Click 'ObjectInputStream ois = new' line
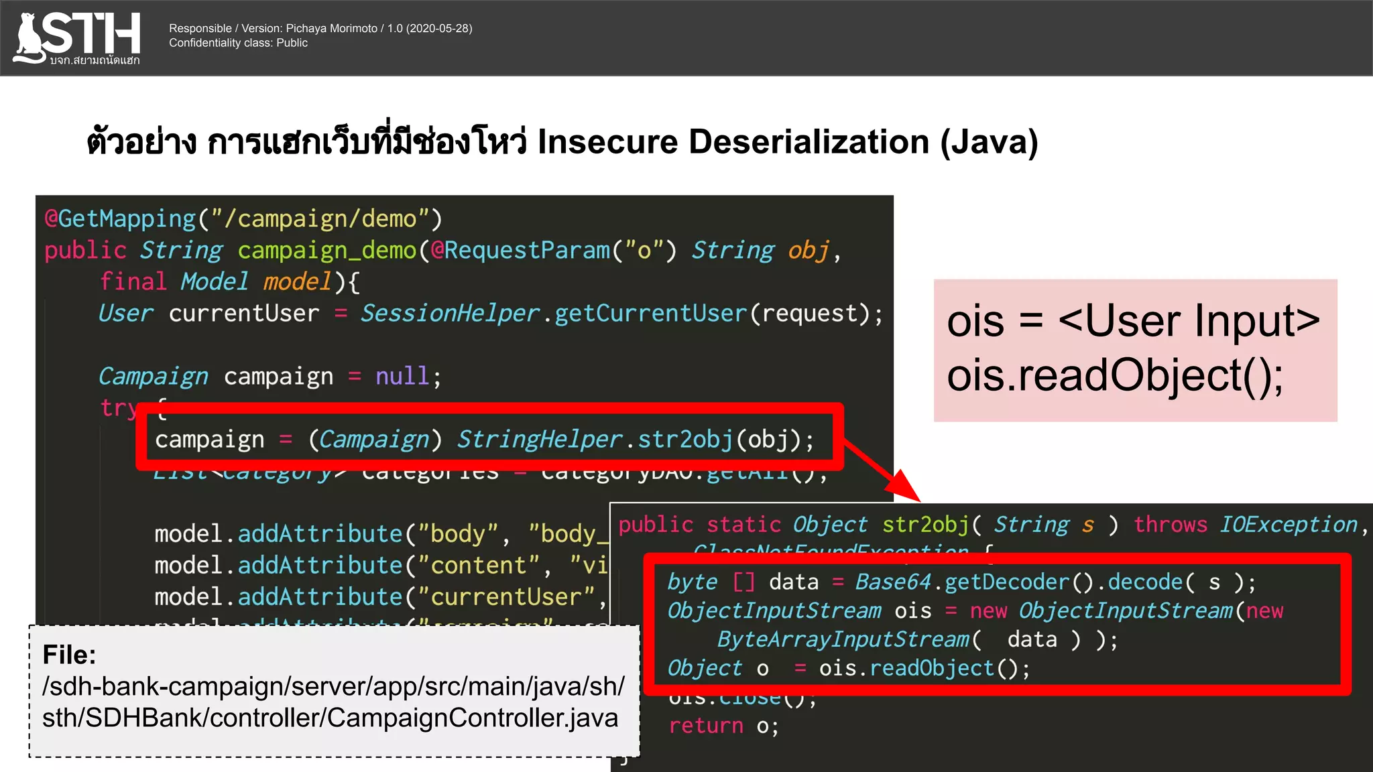Screen dimensions: 1373x772 click(x=975, y=610)
